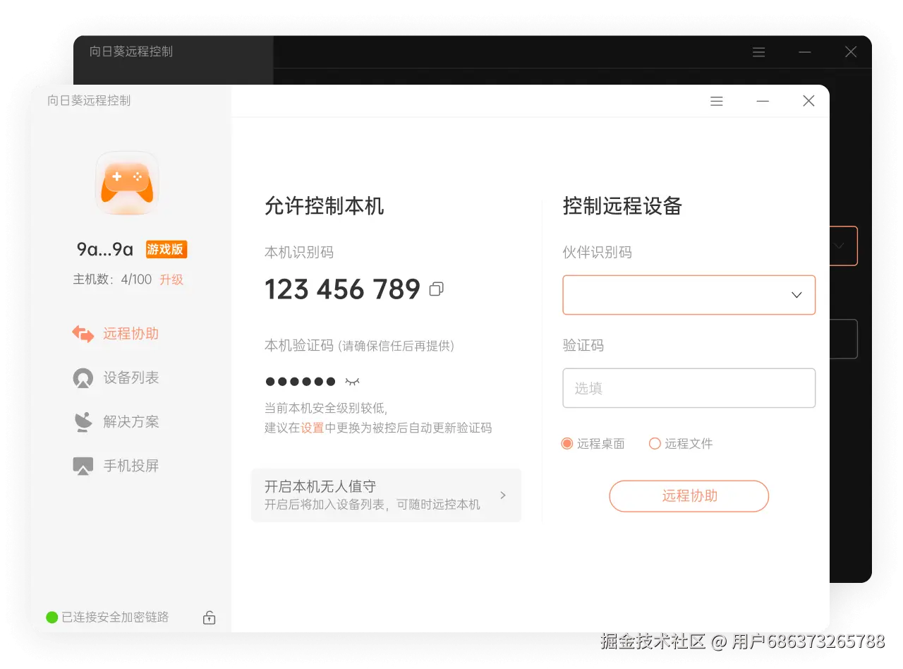Image resolution: width=903 pixels, height=669 pixels.
Task: Minimize the front white window
Action: [763, 102]
